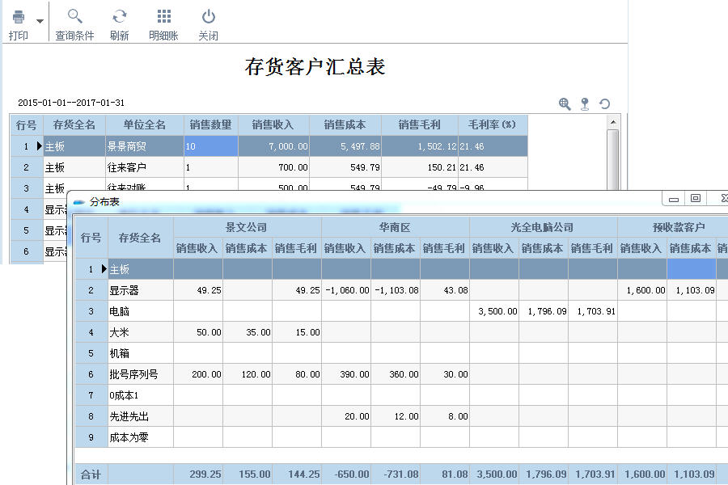
Task: Click the 华南区 group header
Action: (x=395, y=227)
